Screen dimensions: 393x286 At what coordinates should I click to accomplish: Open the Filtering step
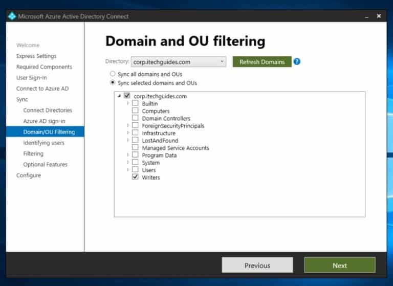33,153
